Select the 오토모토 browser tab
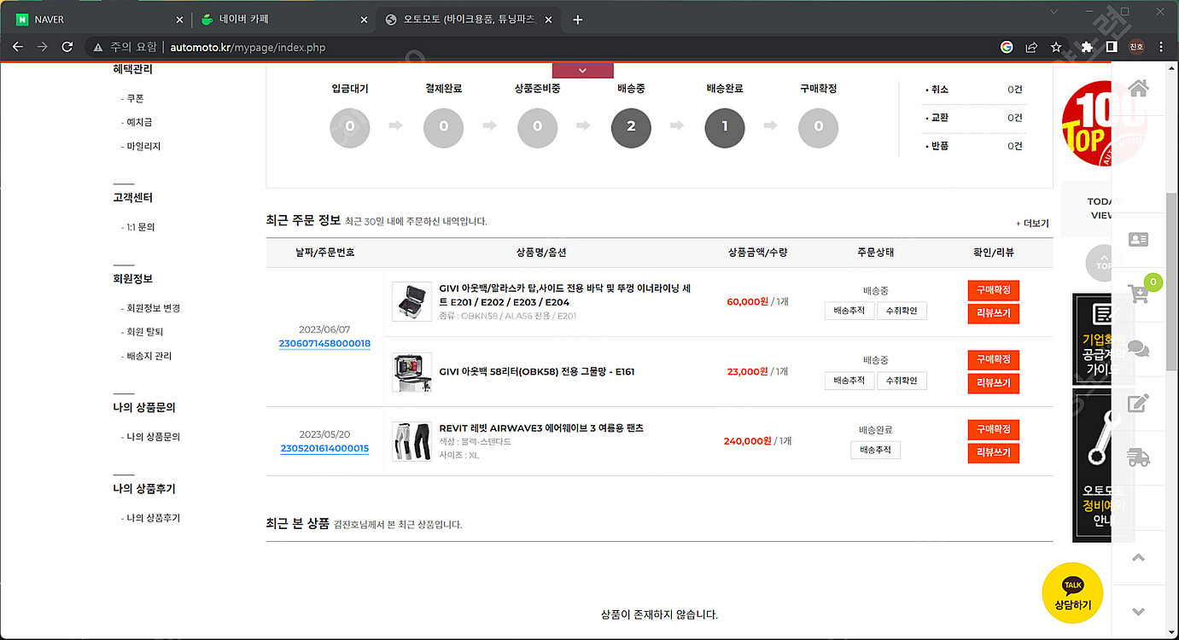The image size is (1179, 640). pyautogui.click(x=467, y=20)
